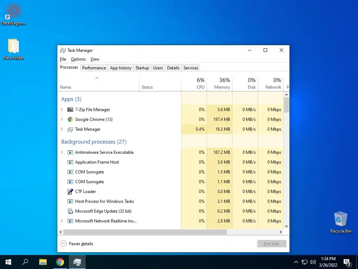Click the CTF Loader pen icon

click(70, 192)
